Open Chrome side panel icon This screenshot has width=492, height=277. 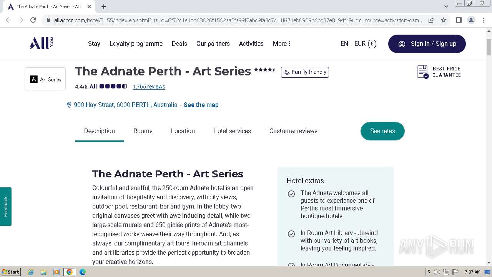(459, 20)
